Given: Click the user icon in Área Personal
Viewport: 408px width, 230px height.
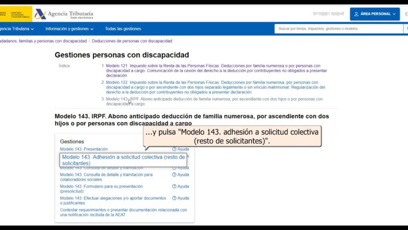Looking at the screenshot, I should tap(356, 14).
